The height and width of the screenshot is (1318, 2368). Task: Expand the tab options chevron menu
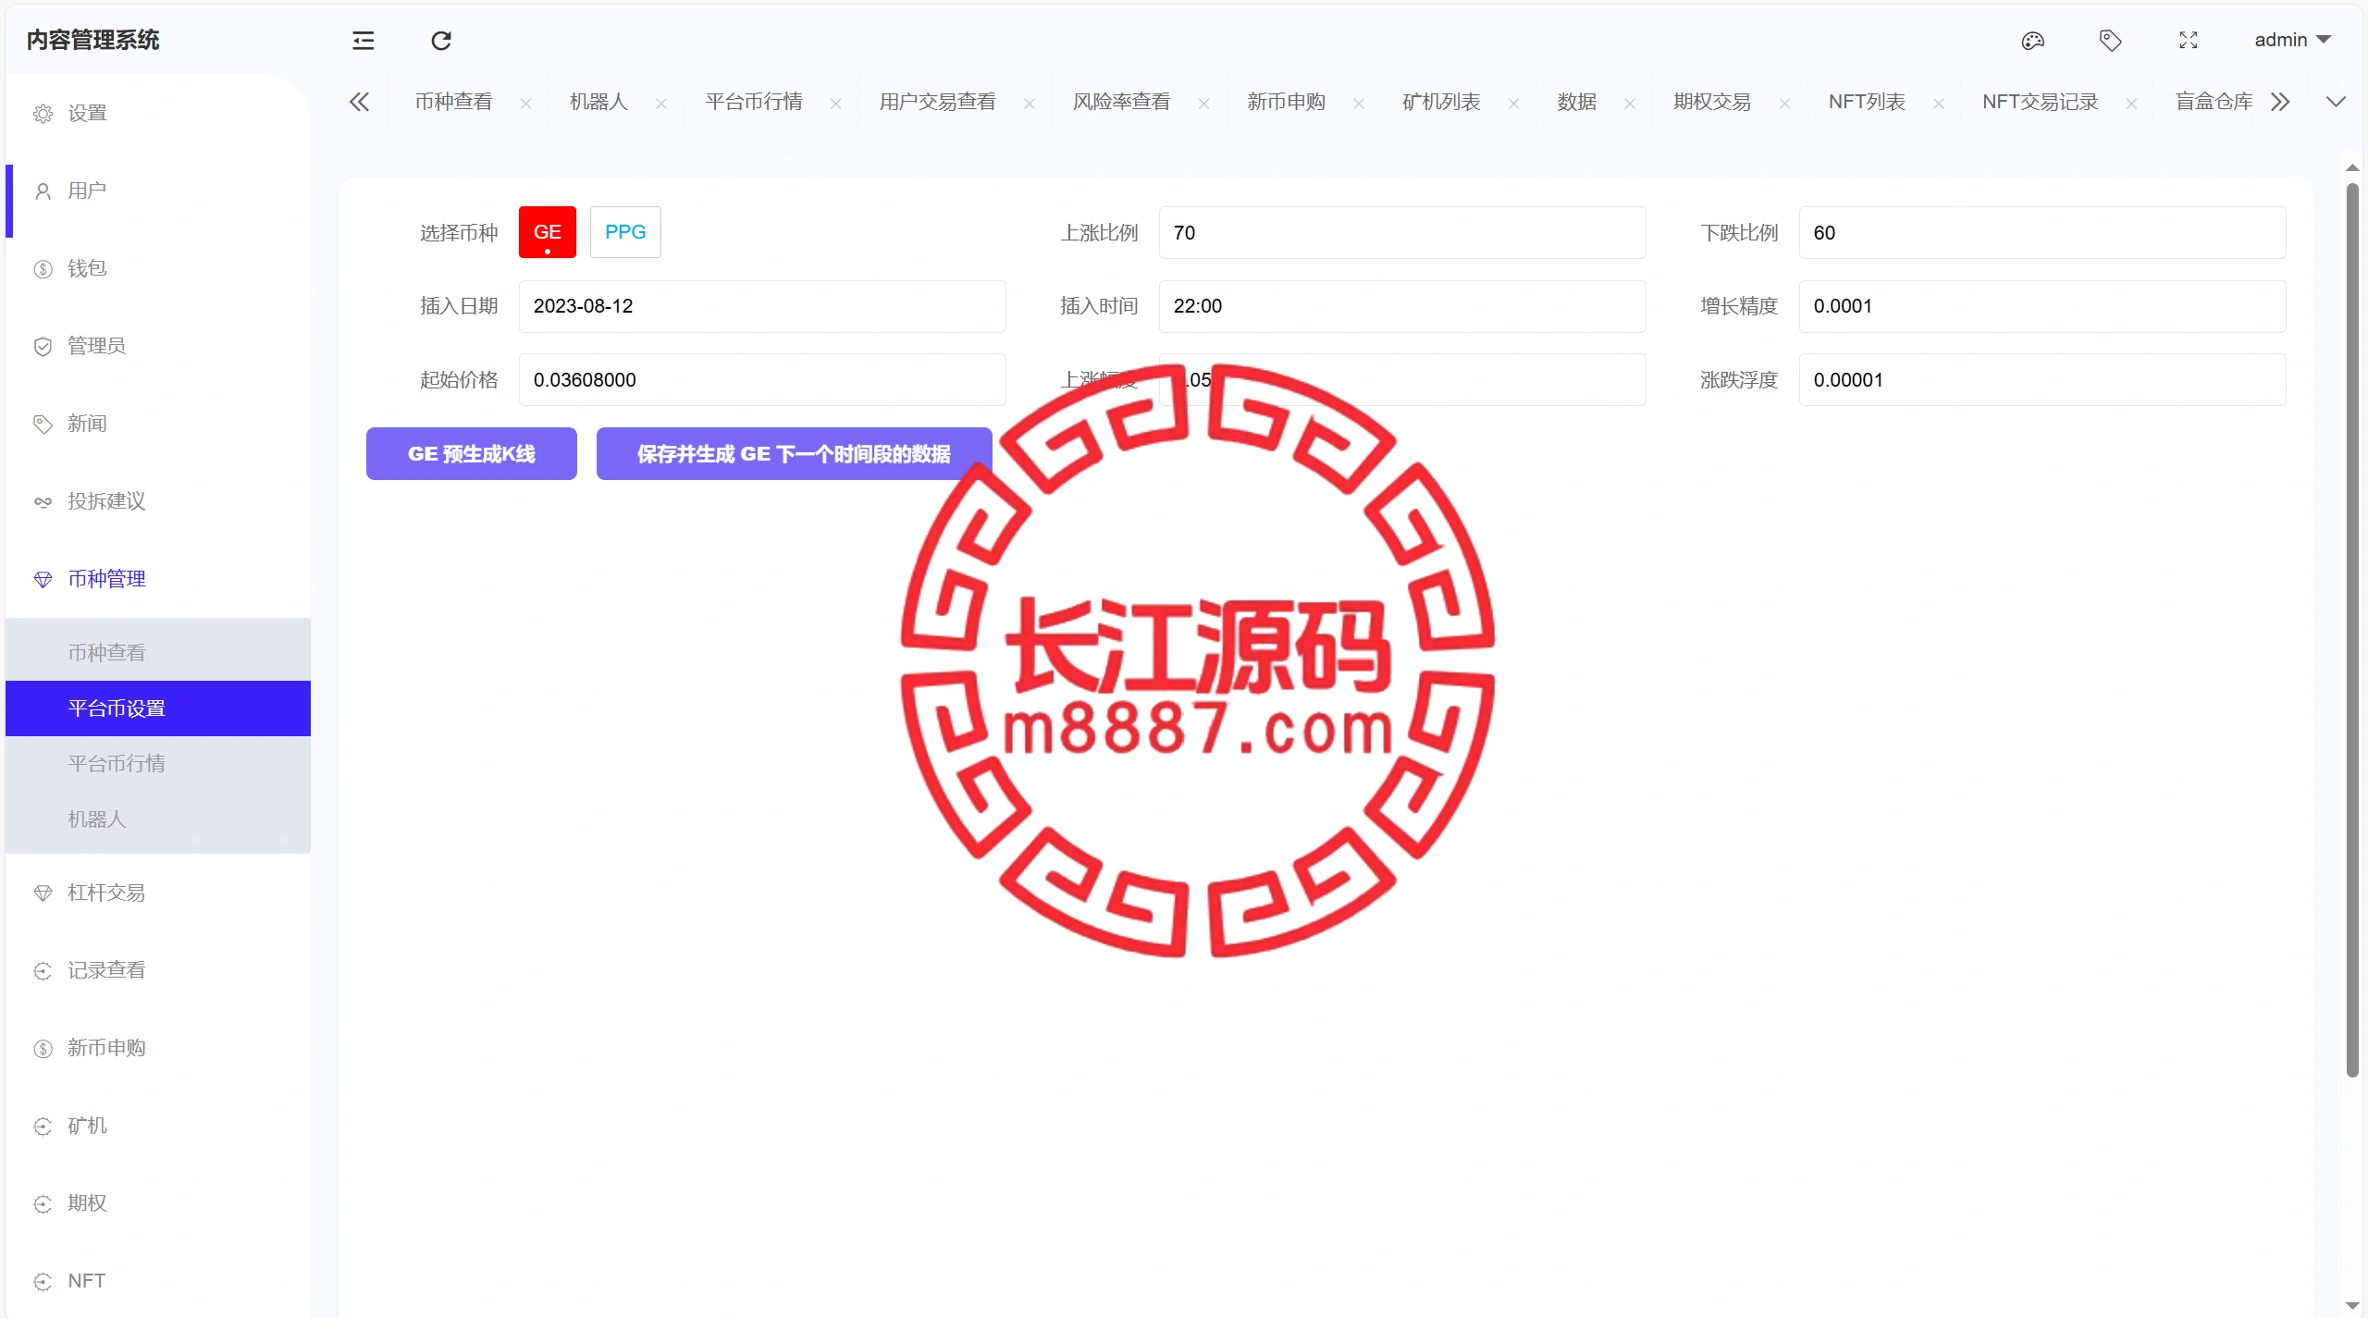2336,102
